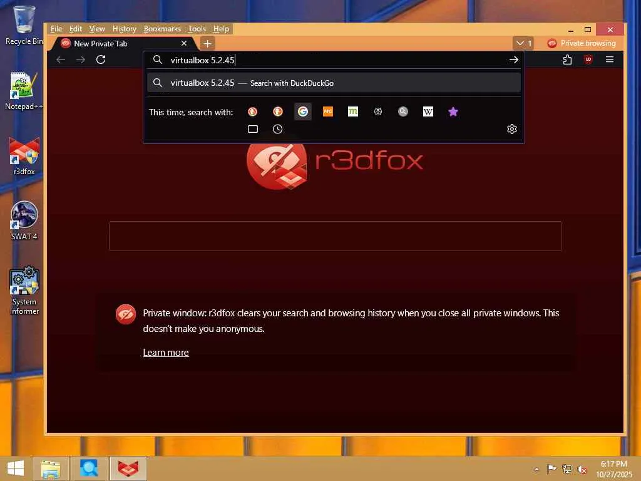The width and height of the screenshot is (641, 481).
Task: Open the magnifier search app on taskbar
Action: coord(89,468)
